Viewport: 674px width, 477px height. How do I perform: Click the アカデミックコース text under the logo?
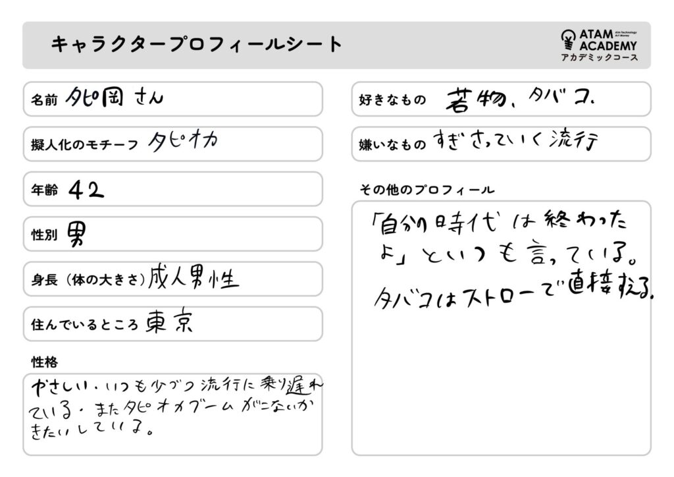599,58
